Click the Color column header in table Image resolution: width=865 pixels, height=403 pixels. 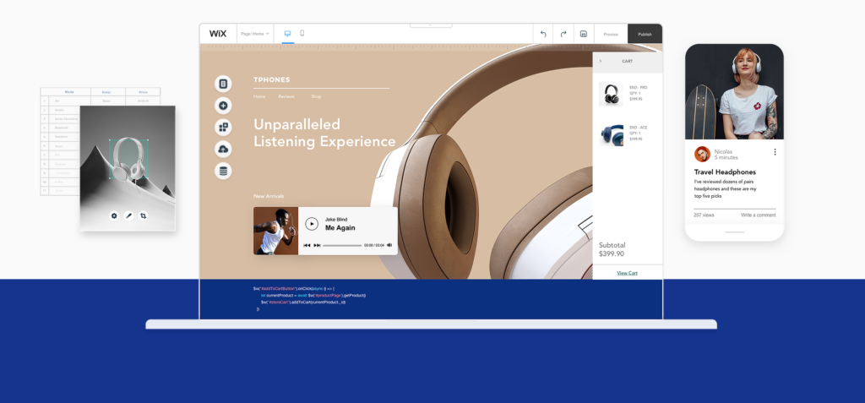point(108,92)
